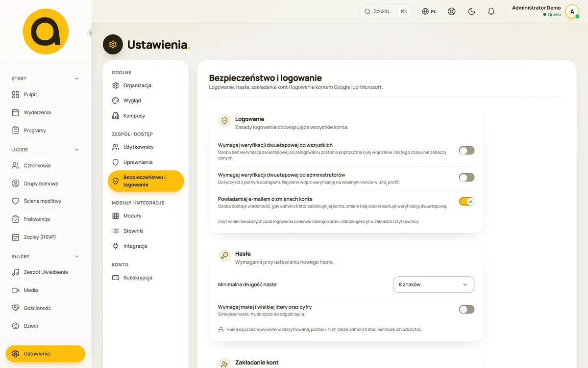
Task: Click the Administrator Demo name
Action: coord(536,8)
